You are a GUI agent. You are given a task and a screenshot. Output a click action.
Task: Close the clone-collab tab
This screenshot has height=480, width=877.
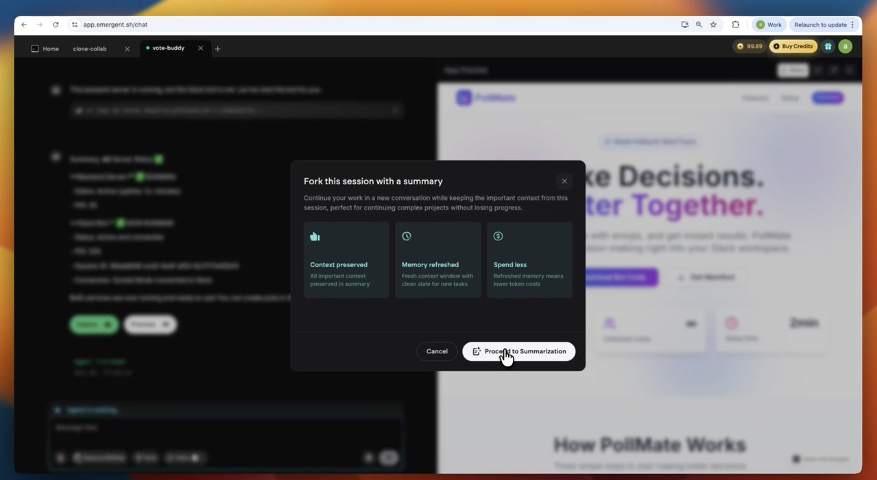point(127,49)
